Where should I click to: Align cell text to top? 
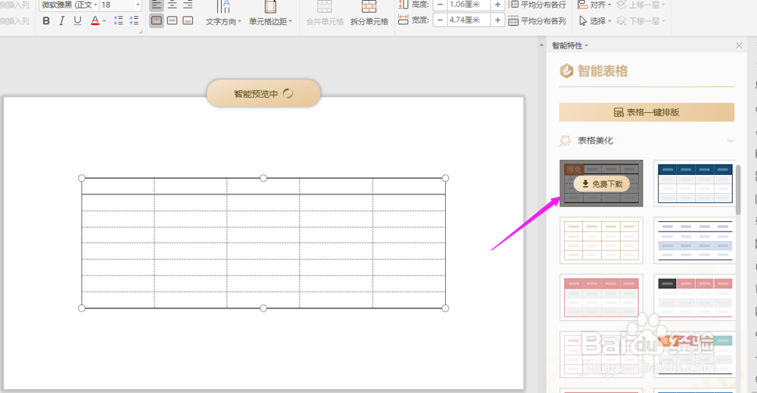[157, 20]
